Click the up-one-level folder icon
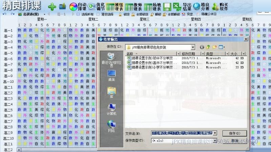Image resolution: width=271 pixels, height=152 pixels. point(208,47)
